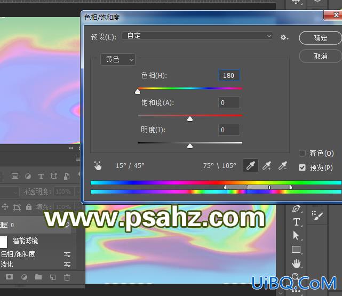Select the Rectangle shape tool
The height and width of the screenshot is (296, 342).
click(296, 250)
